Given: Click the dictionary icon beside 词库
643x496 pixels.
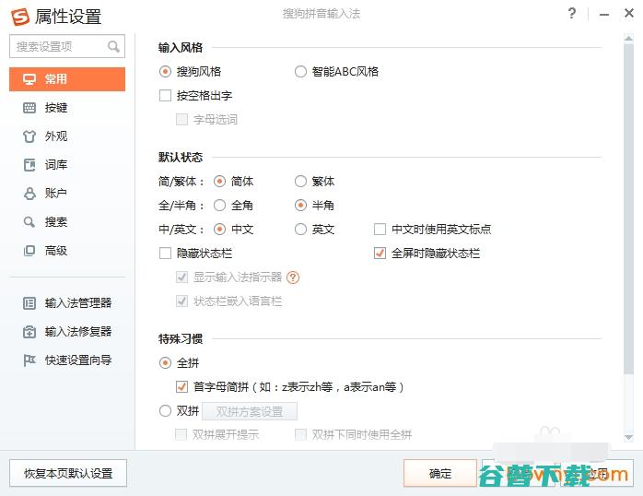Looking at the screenshot, I should tap(29, 165).
